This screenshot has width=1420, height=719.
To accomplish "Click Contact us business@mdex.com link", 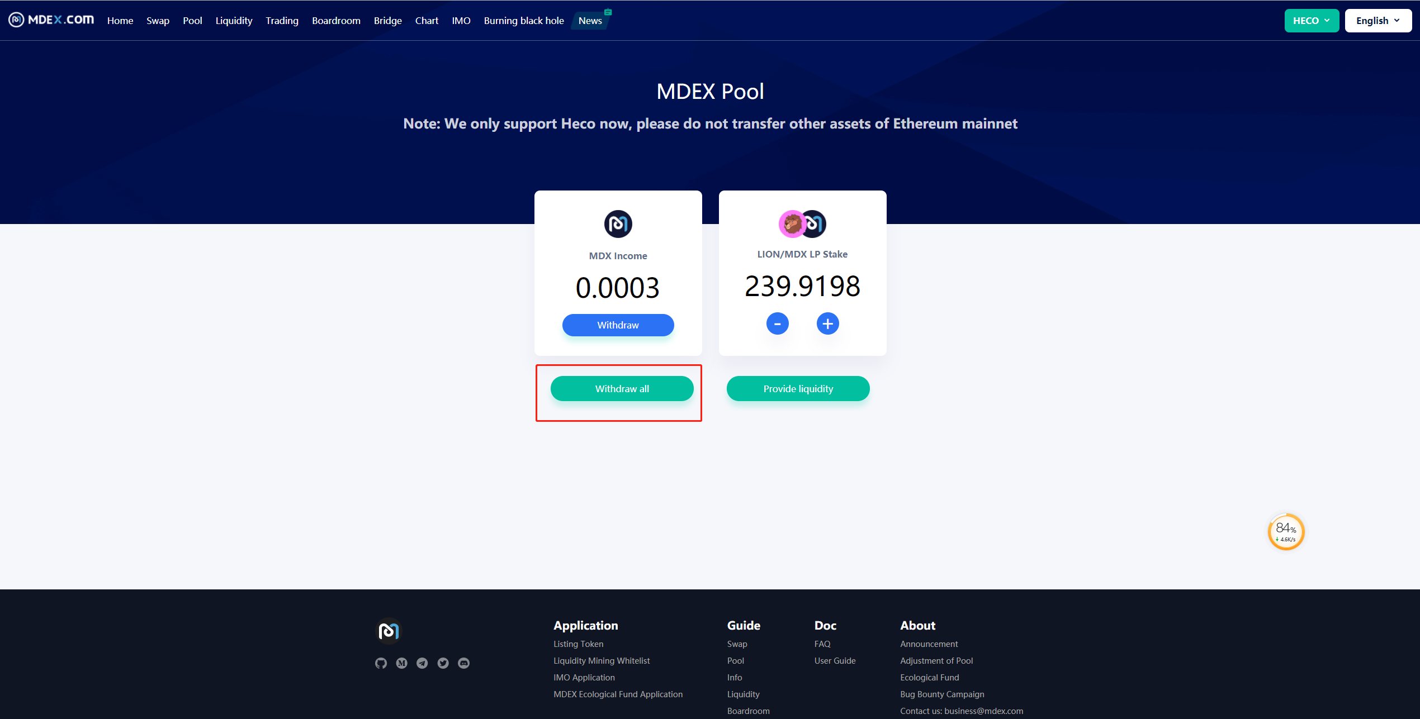I will [962, 711].
